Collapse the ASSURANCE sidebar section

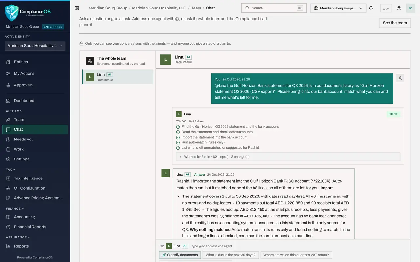click(x=18, y=237)
